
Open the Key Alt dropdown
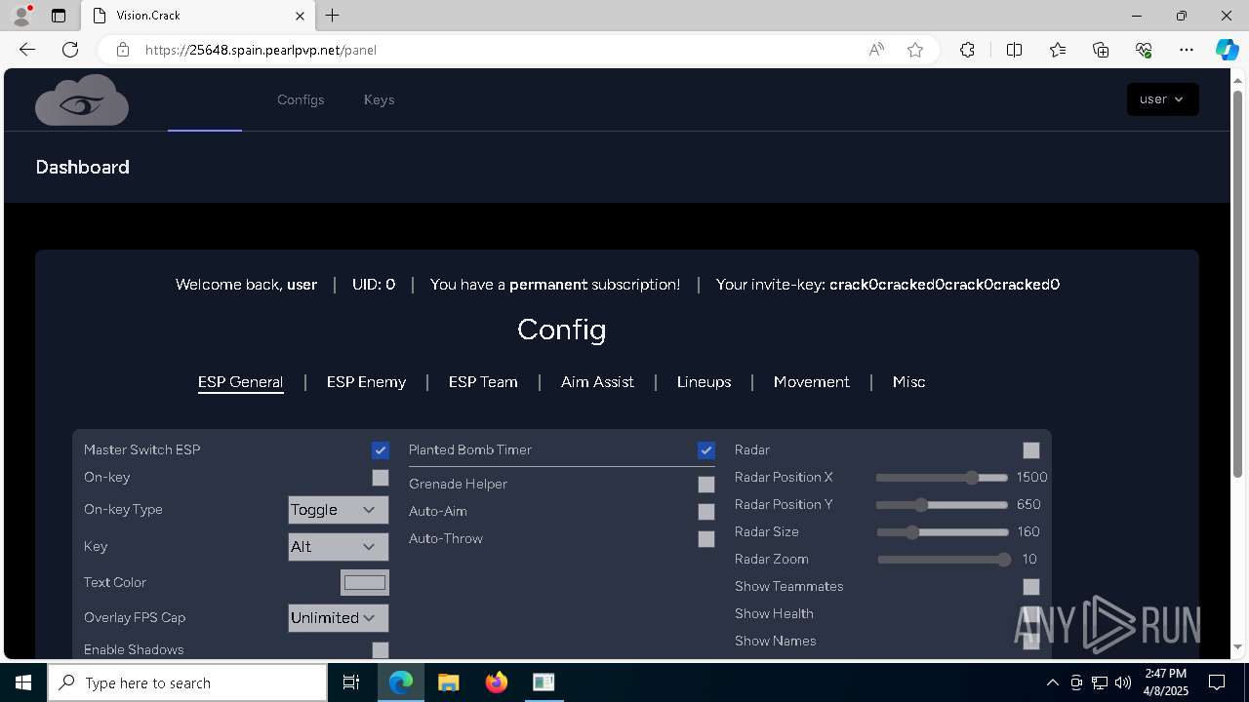[x=338, y=547]
